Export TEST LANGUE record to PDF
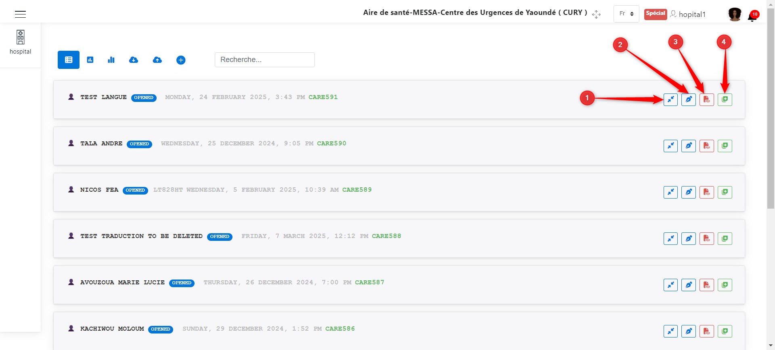Viewport: 775px width, 350px height. 707,99
